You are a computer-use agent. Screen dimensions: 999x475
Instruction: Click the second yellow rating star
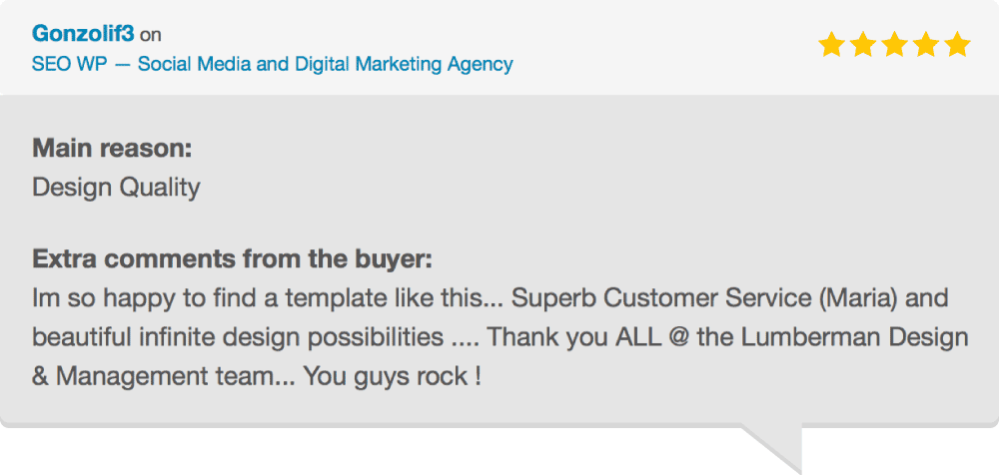click(x=863, y=45)
